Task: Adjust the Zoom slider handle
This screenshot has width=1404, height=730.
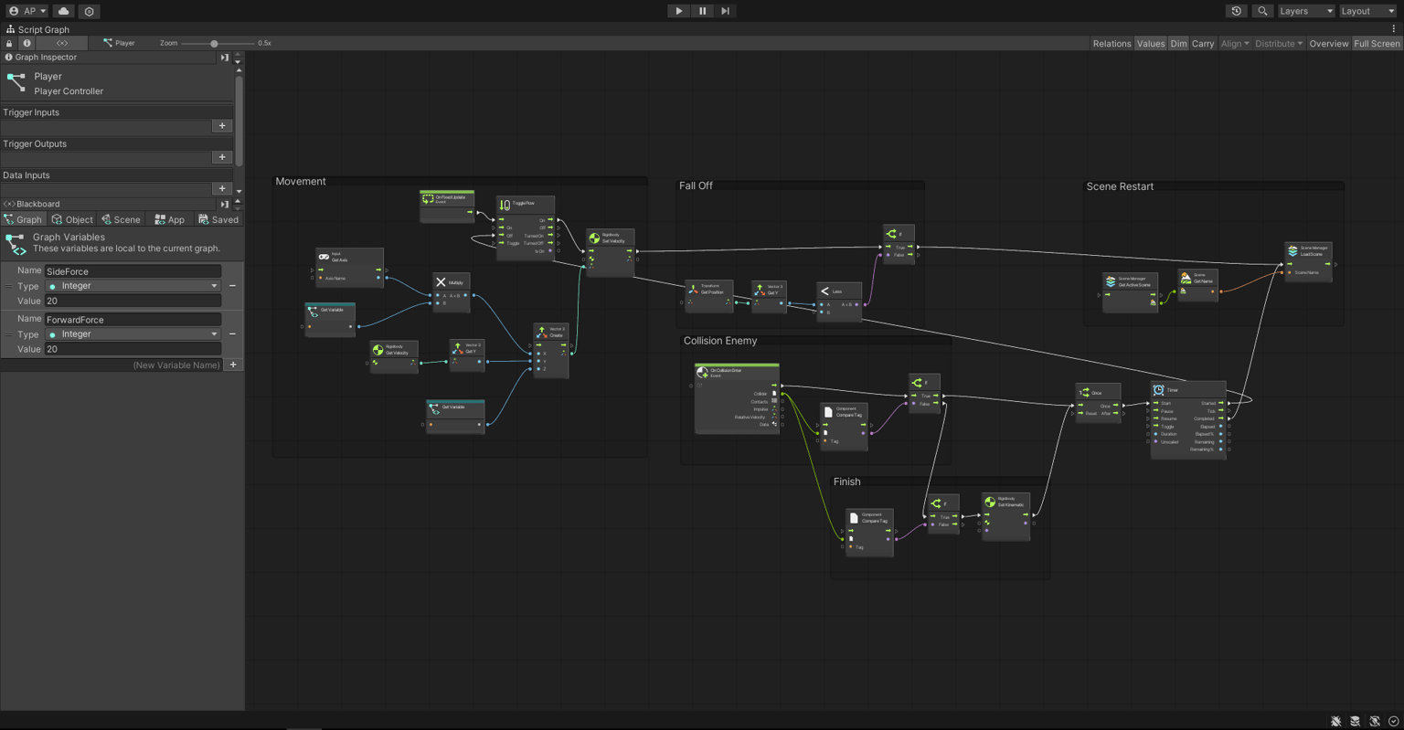Action: [x=214, y=43]
